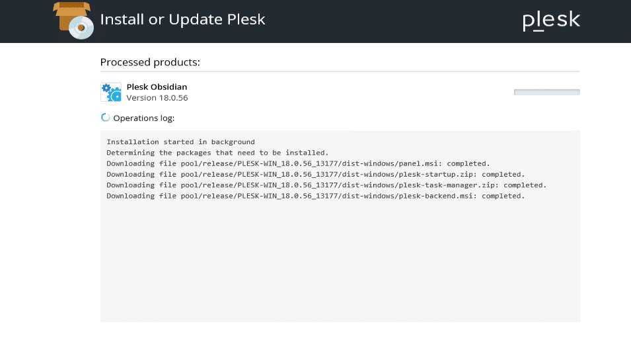Click the Operations log label
631x346 pixels.
[x=143, y=118]
